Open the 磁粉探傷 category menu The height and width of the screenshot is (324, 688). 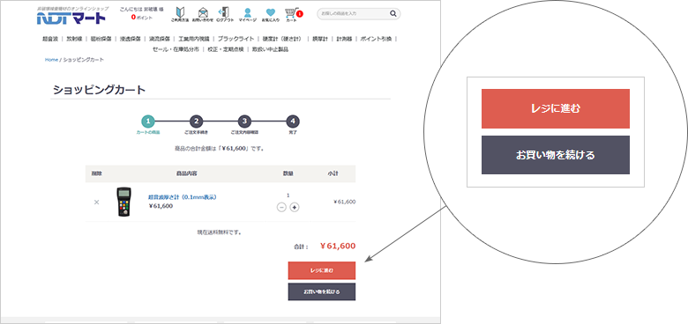click(101, 39)
